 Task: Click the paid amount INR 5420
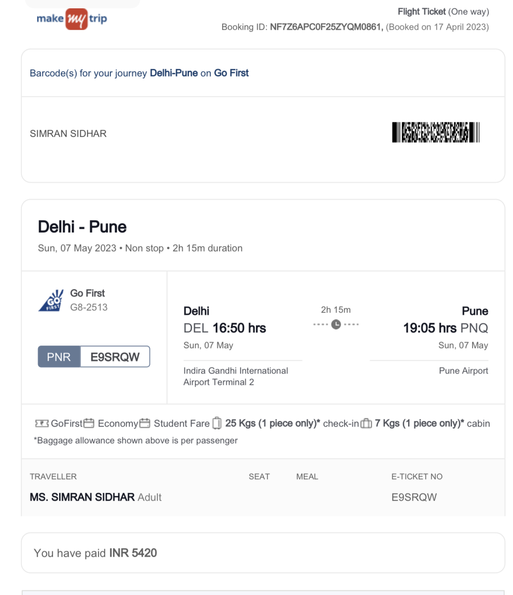point(133,553)
